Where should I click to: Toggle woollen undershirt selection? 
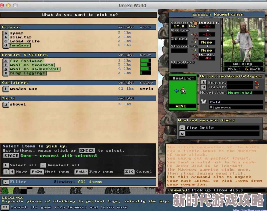pyautogui.click(x=35, y=69)
